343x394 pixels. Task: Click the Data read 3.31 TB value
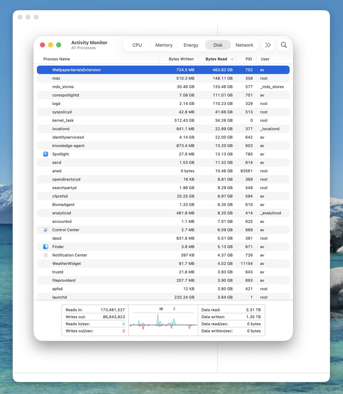click(253, 310)
